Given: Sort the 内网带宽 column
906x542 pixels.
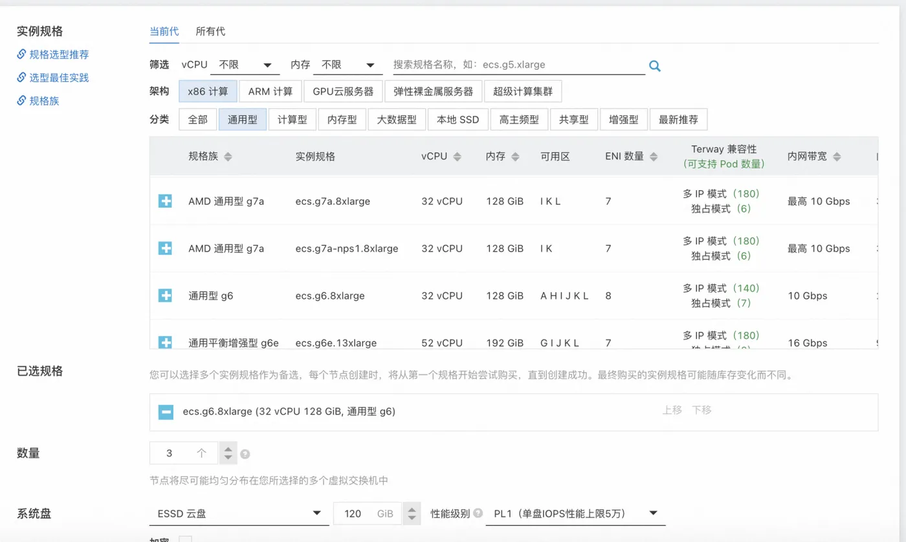Looking at the screenshot, I should click(837, 157).
